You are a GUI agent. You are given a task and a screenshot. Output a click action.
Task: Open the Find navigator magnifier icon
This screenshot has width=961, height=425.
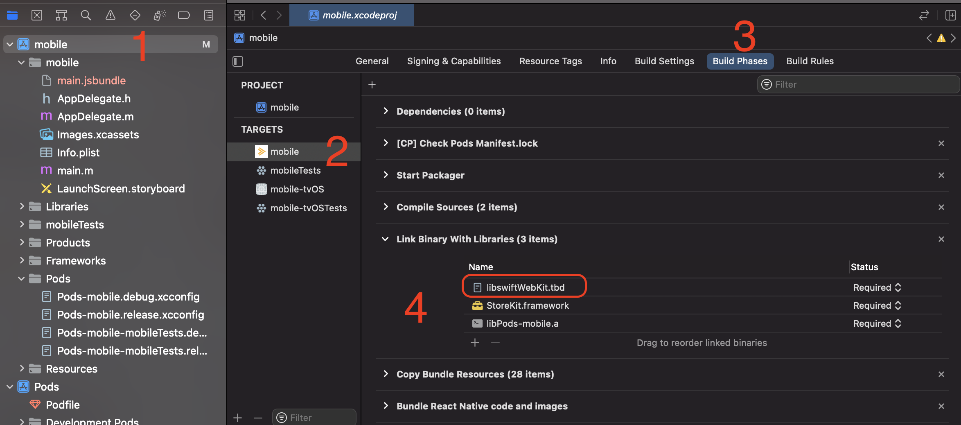point(86,16)
